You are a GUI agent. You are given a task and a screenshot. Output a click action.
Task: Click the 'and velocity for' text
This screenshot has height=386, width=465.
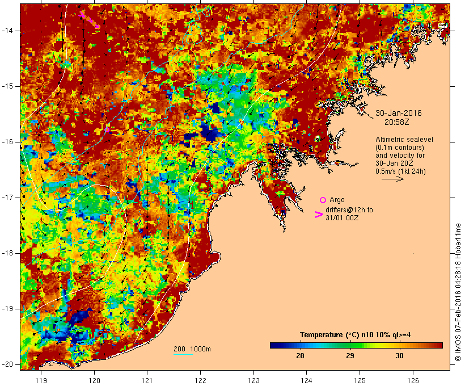[400, 156]
